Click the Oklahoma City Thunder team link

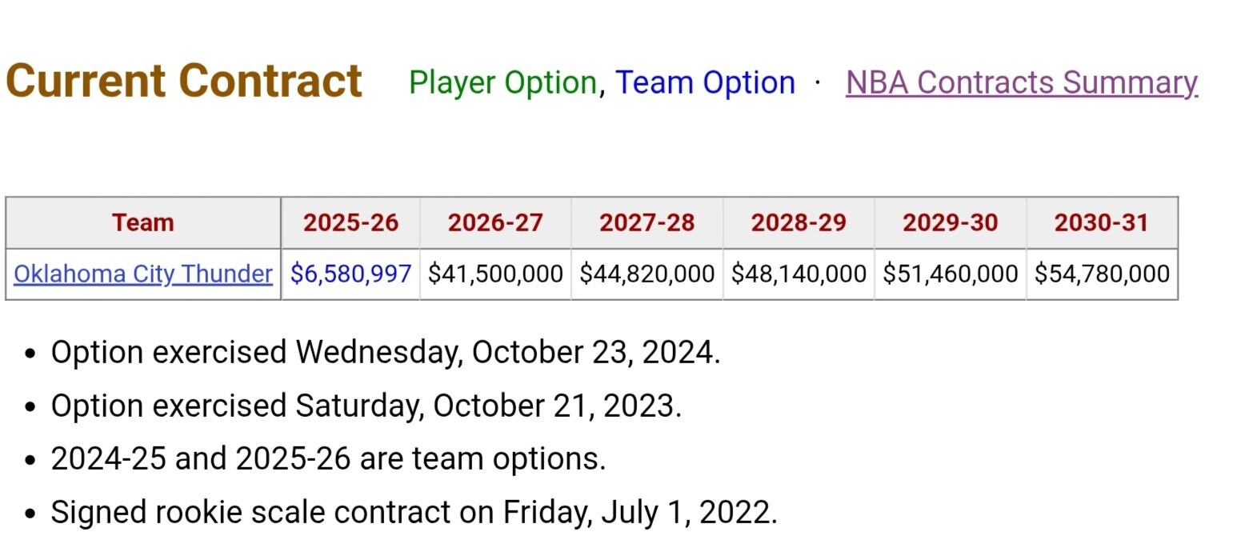(143, 274)
